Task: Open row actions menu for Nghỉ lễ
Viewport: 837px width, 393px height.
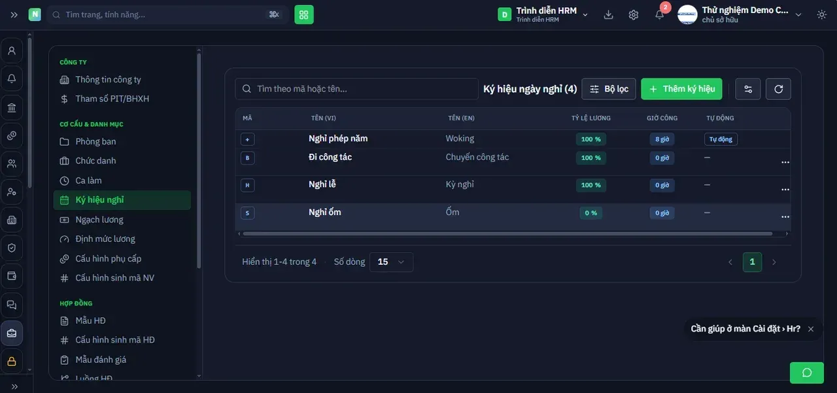Action: [x=785, y=189]
